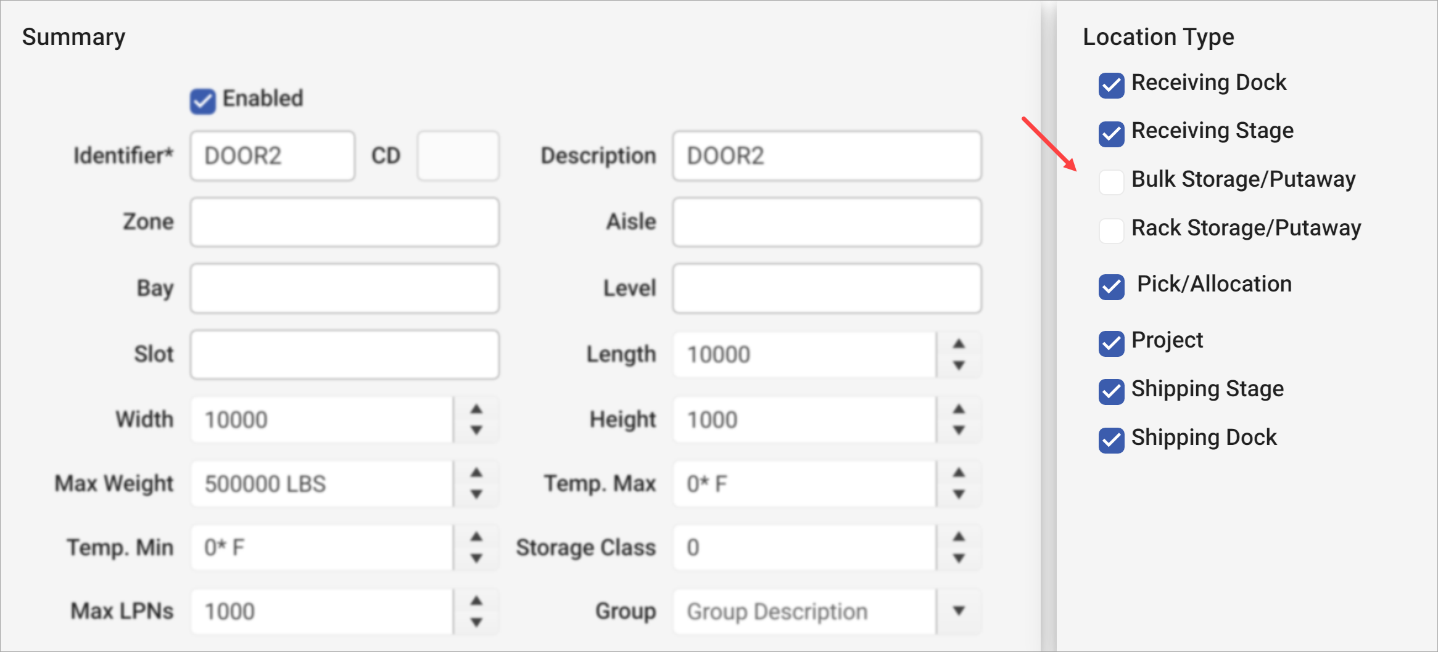This screenshot has height=652, width=1438.
Task: Enable the Rack Storage/Putaway location type
Action: [1110, 231]
